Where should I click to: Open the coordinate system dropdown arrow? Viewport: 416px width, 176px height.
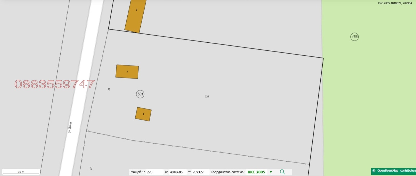[x=271, y=172]
